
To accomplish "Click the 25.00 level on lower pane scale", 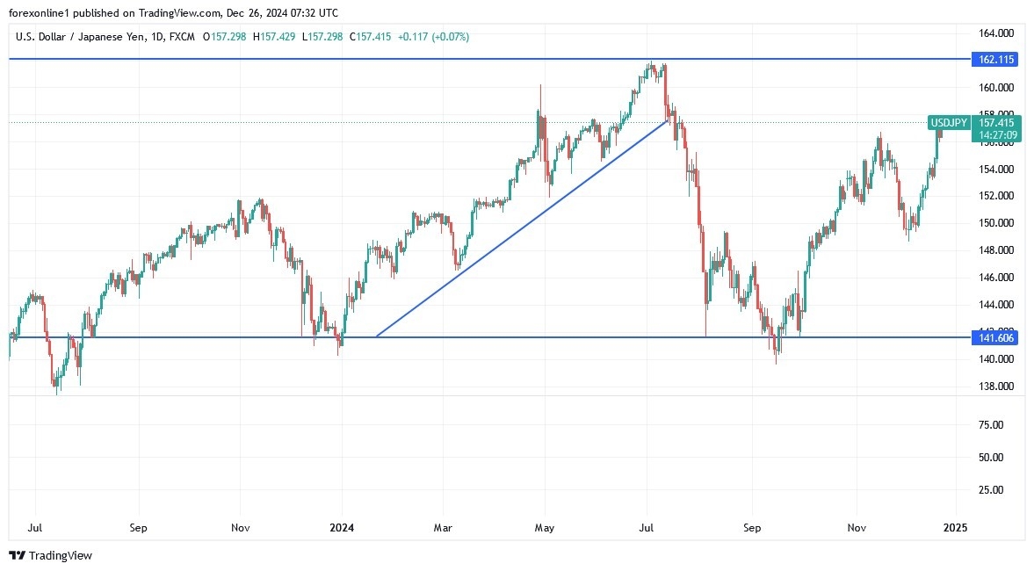I will [990, 489].
